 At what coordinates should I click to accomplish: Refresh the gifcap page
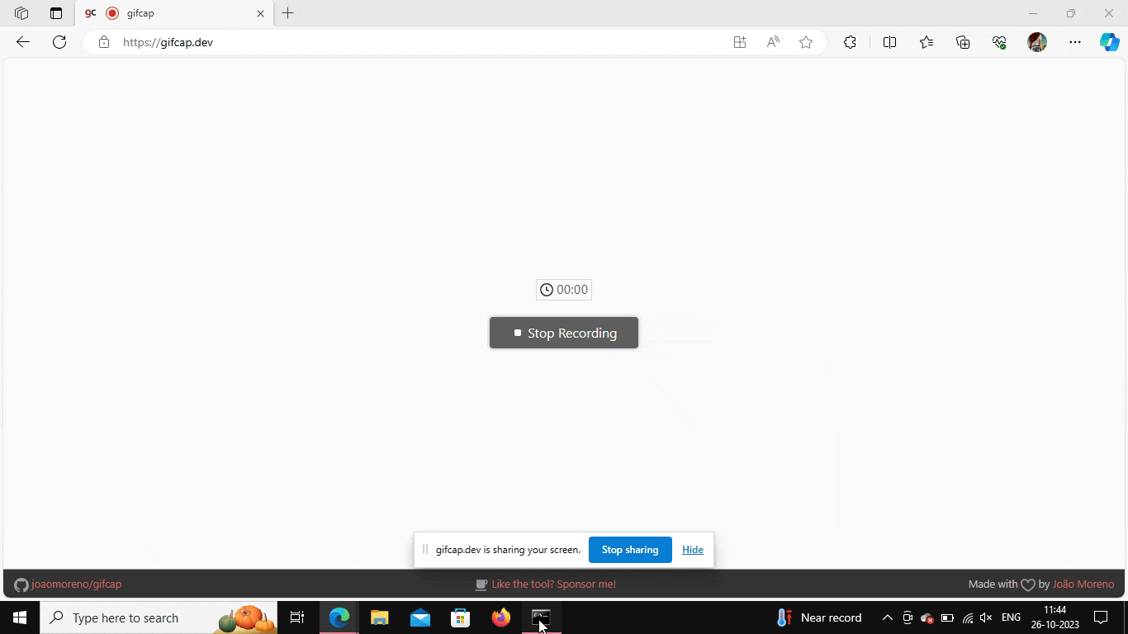59,42
